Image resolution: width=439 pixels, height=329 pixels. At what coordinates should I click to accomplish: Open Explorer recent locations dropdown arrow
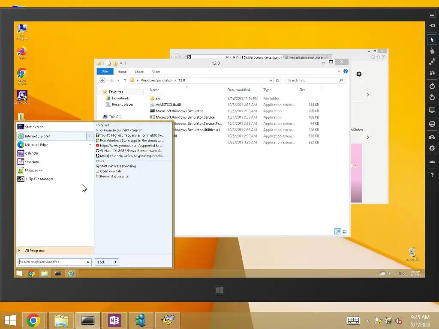pyautogui.click(x=118, y=80)
